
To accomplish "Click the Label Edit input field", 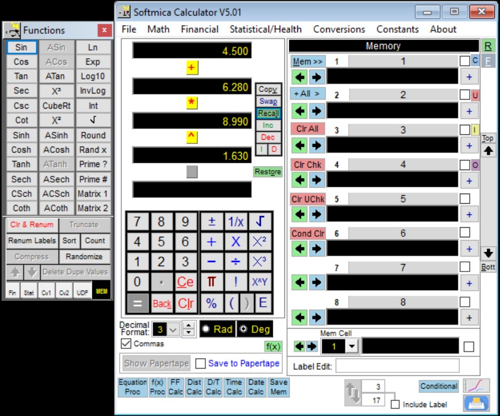I will [398, 366].
